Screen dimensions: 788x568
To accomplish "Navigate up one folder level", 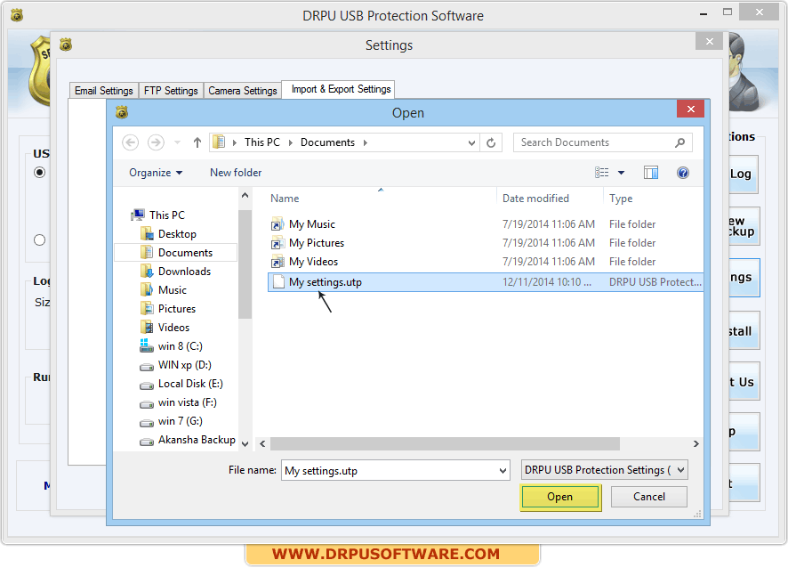I will 197,142.
